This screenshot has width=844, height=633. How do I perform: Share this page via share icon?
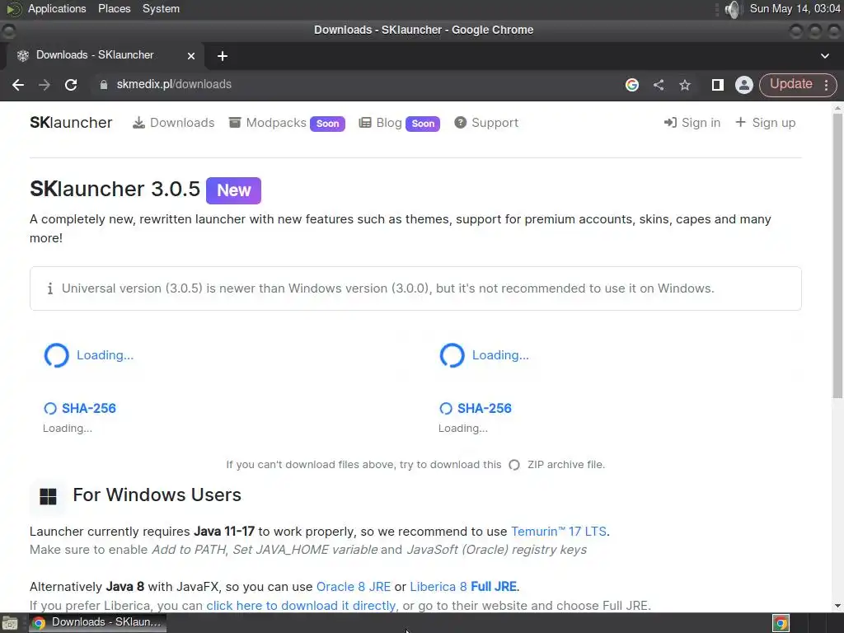659,85
